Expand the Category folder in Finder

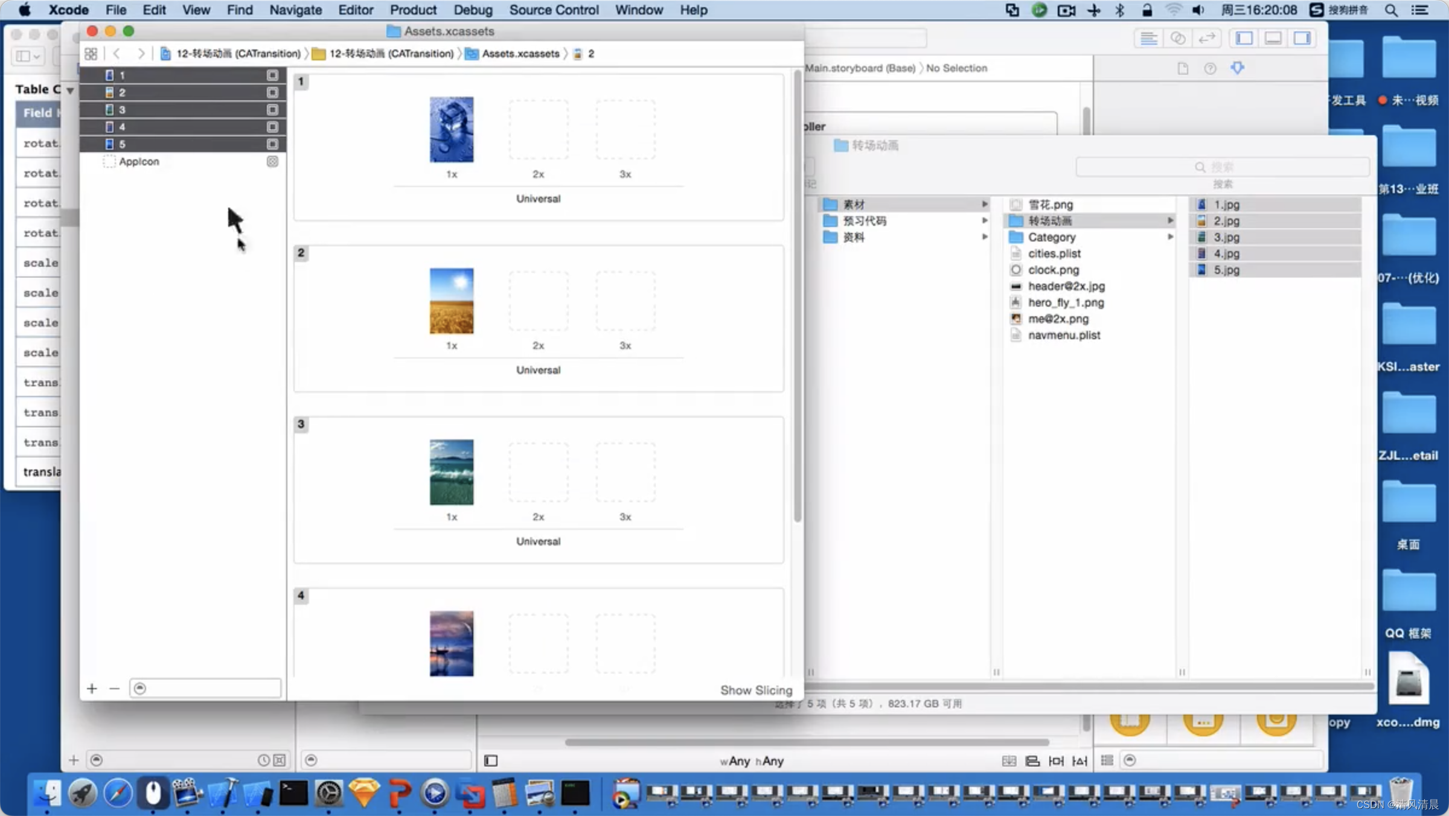point(1171,237)
